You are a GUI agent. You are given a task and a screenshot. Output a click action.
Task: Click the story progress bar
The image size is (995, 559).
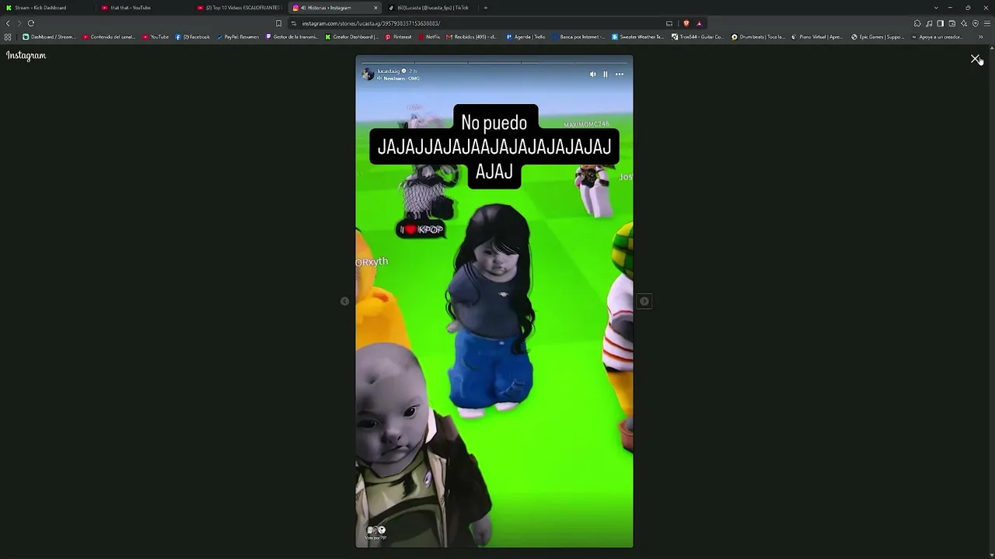[x=494, y=62]
